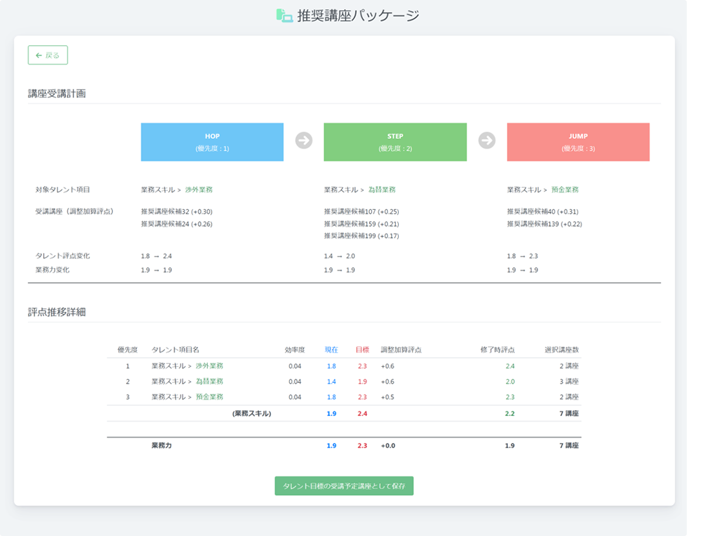Click 預金業務 in the score detail table

click(209, 397)
